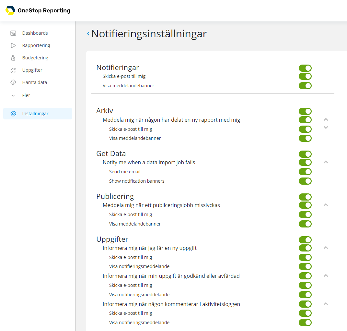Click the Budgetering money-bag icon
Image resolution: width=347 pixels, height=331 pixels.
(x=13, y=57)
